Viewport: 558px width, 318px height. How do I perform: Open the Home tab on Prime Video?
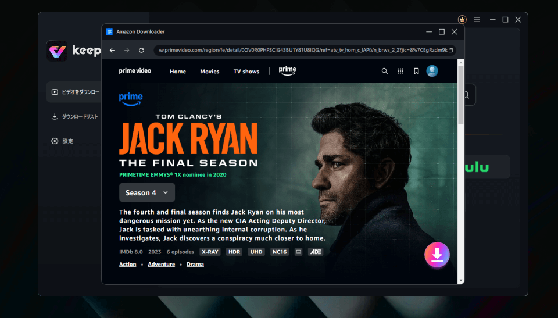click(x=178, y=72)
